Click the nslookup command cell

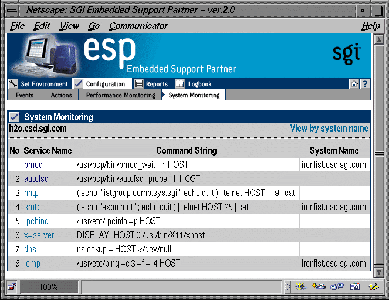(187, 250)
